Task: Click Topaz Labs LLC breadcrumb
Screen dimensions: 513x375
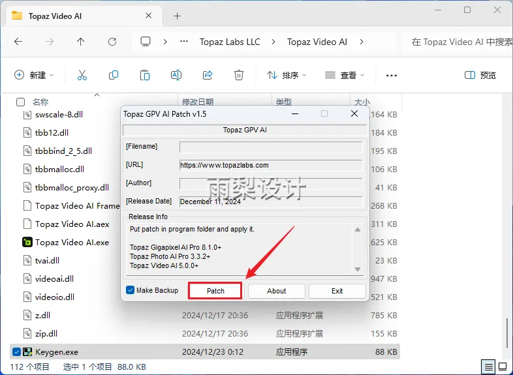Action: click(x=230, y=42)
